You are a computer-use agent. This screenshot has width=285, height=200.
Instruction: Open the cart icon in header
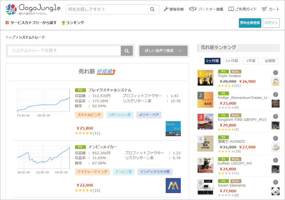tap(264, 9)
